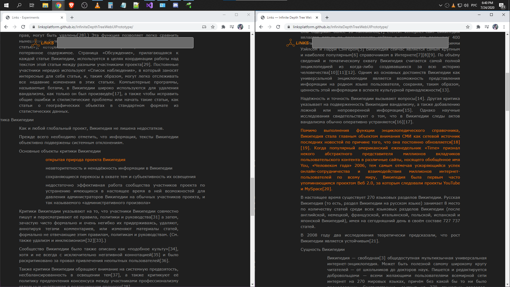
Task: Open the Chrome menu in the left window
Action: (x=249, y=27)
